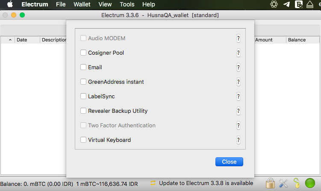Click the Close button
This screenshot has height=191, width=321.
coord(229,162)
